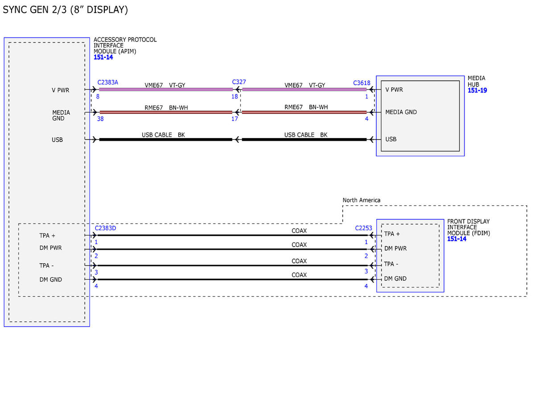Click the VME67 VT-GY label between C2383A and C327

click(x=165, y=85)
